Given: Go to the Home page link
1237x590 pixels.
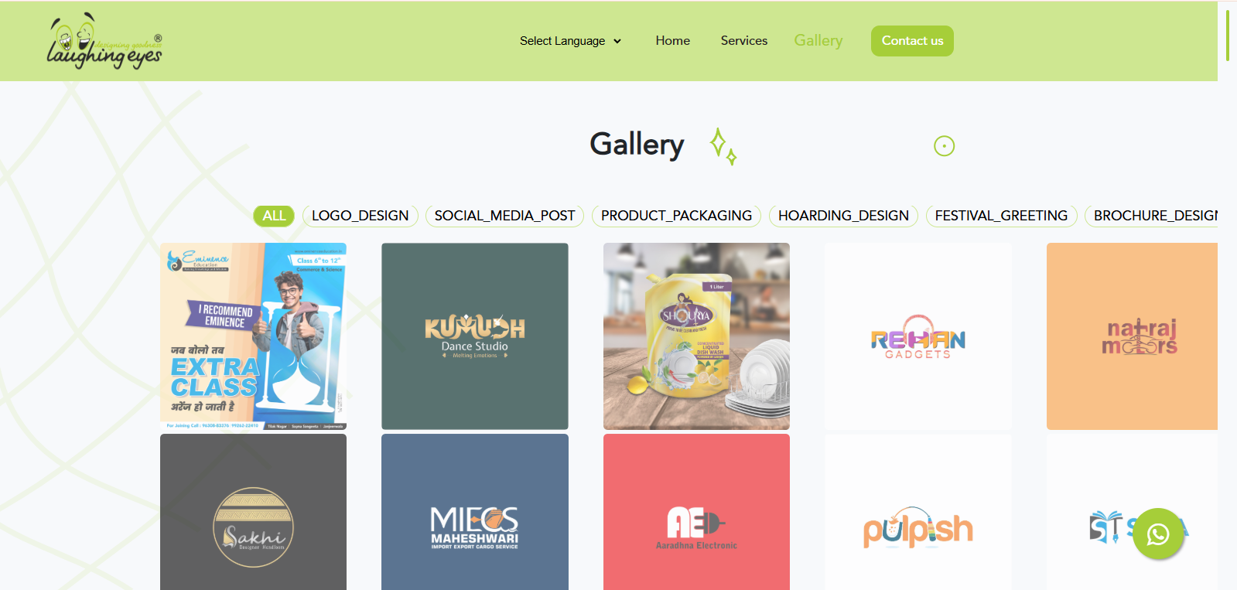Looking at the screenshot, I should click(673, 41).
